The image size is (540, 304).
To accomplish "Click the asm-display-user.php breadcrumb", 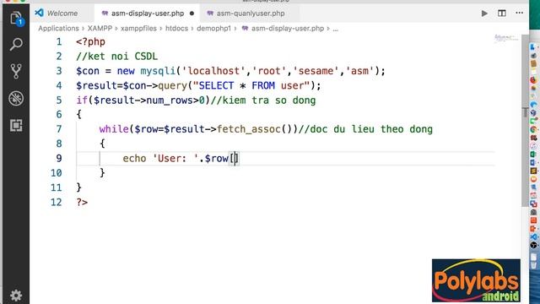I will [287, 29].
